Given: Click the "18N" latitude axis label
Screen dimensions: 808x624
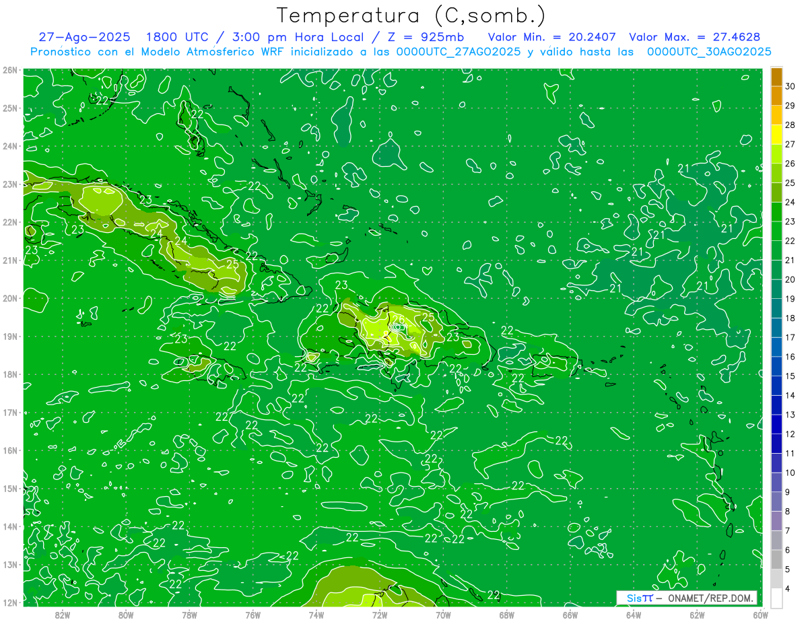Looking at the screenshot, I should (9, 374).
